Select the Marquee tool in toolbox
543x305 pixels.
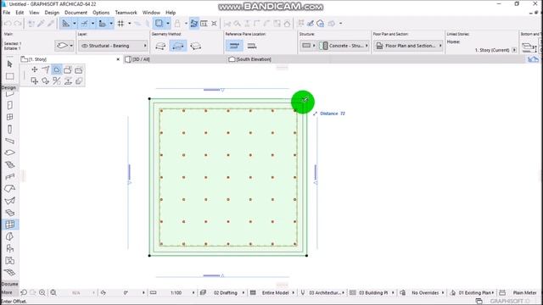[9, 76]
